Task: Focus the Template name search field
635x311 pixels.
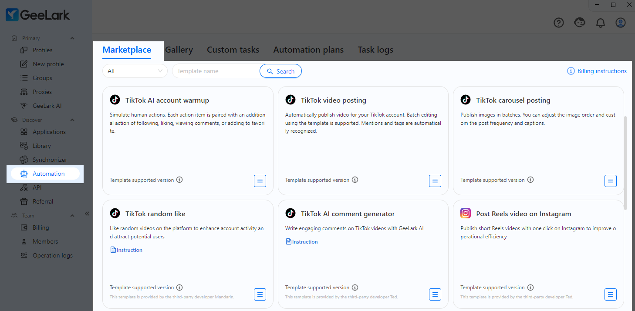Action: point(216,71)
